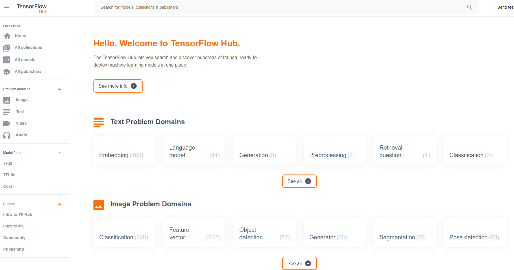Image resolution: width=514 pixels, height=270 pixels.
Task: Collapse the Support section
Action: (60, 204)
